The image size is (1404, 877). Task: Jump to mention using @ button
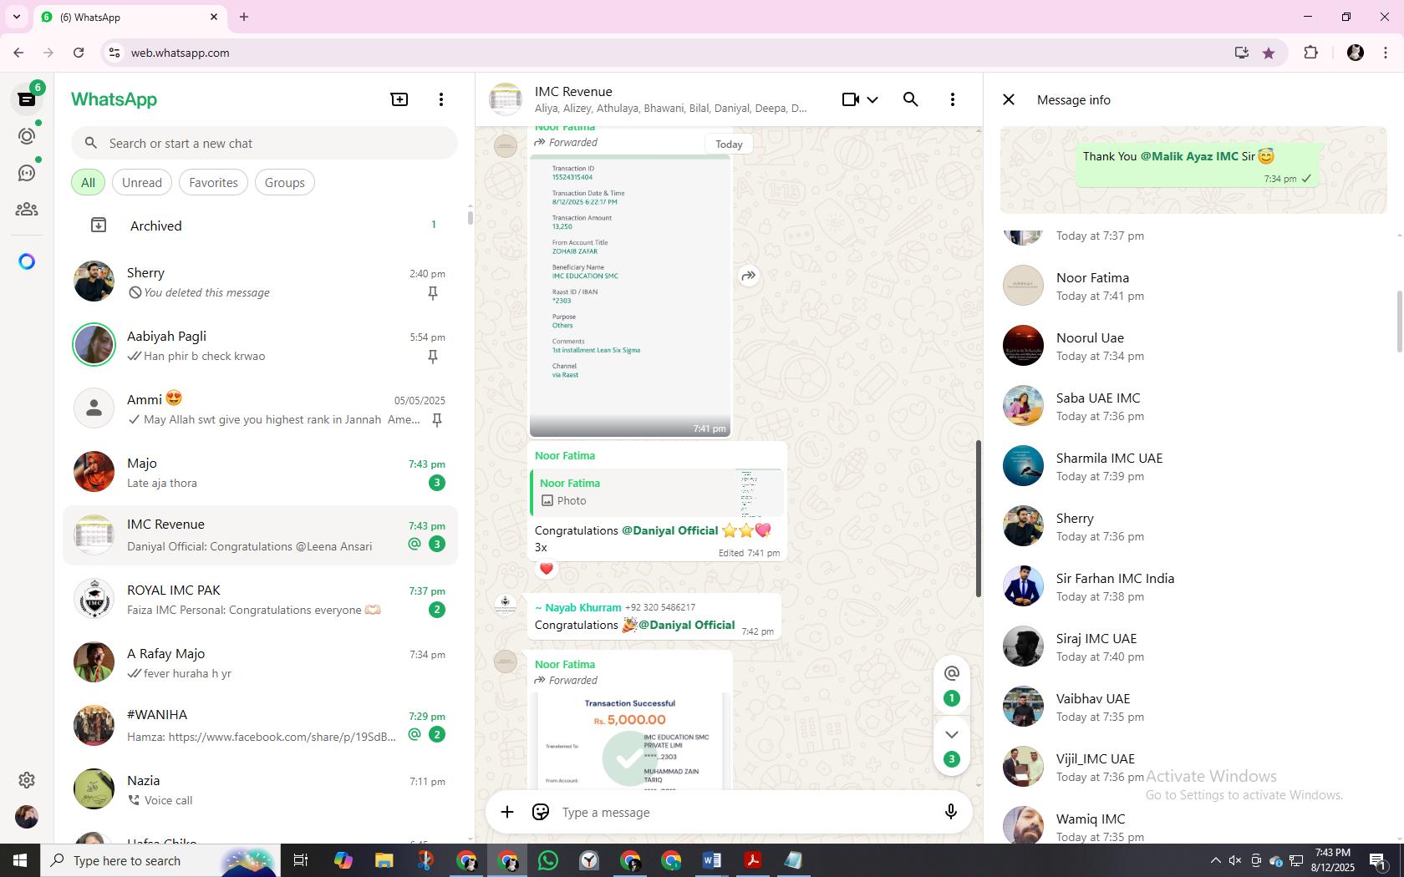951,673
